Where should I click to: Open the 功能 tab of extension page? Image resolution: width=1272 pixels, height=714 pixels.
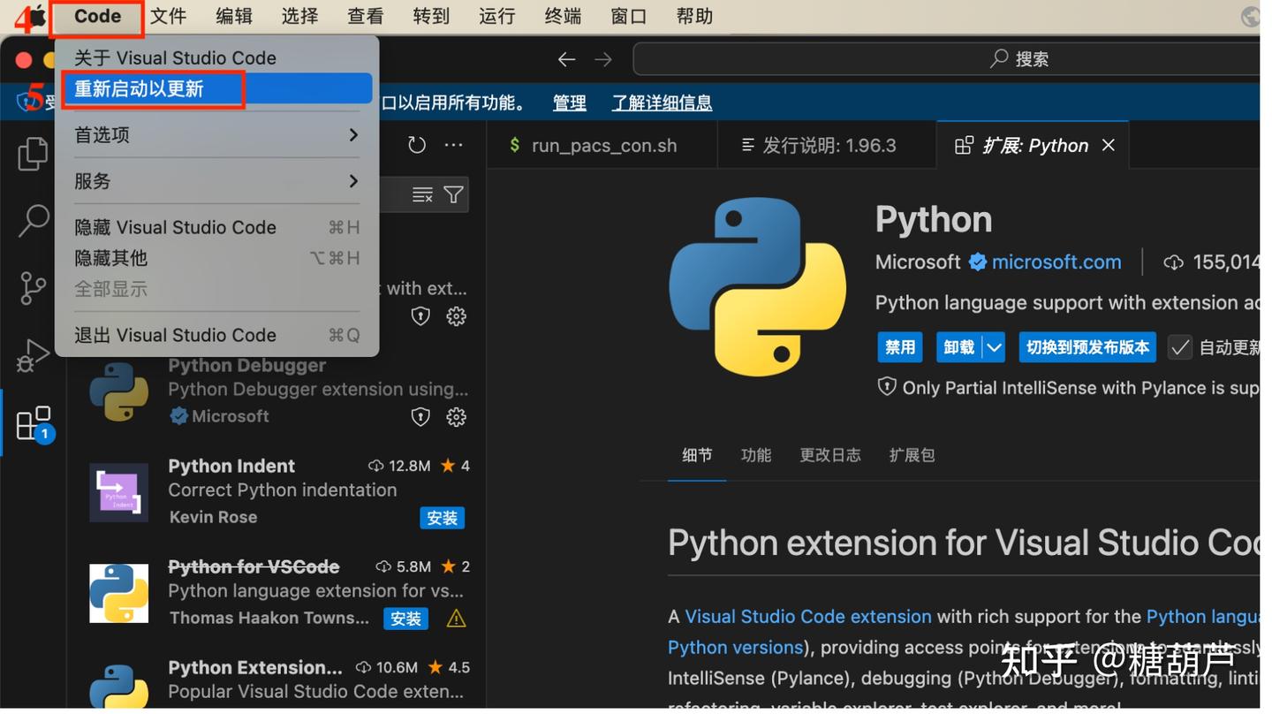tap(756, 455)
